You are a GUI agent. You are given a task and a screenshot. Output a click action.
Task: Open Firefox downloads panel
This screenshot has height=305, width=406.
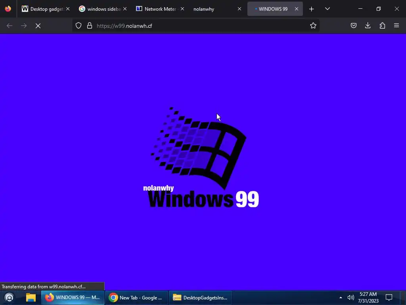[x=368, y=26]
